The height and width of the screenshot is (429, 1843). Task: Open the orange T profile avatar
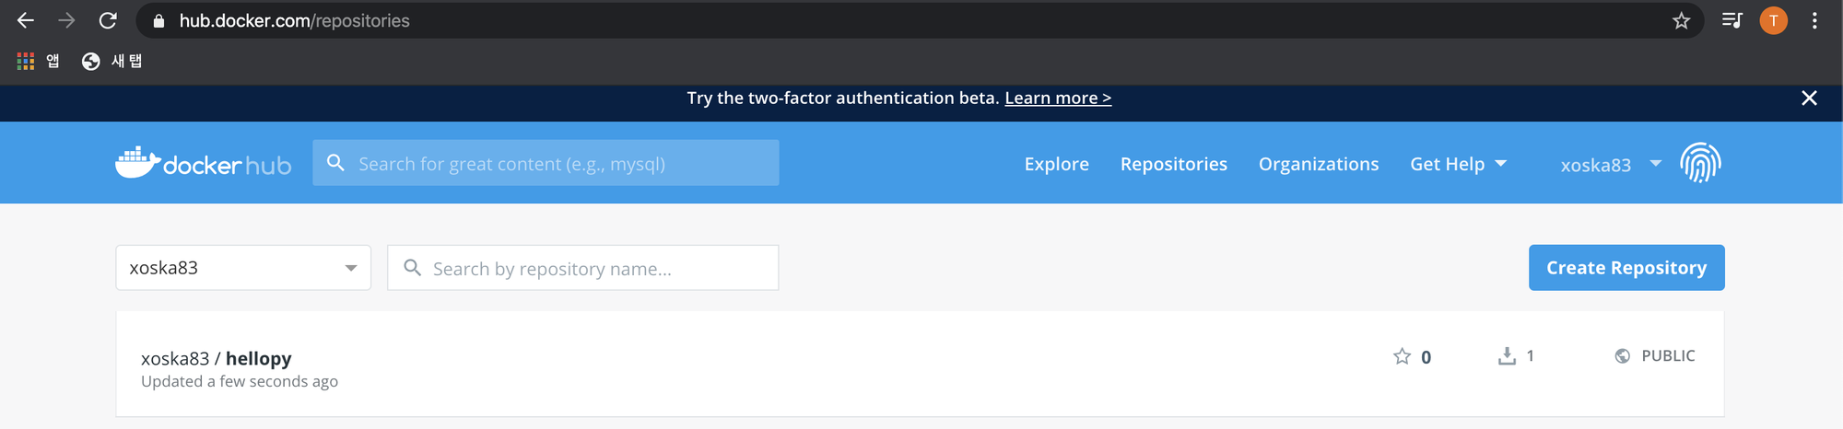pyautogui.click(x=1773, y=20)
